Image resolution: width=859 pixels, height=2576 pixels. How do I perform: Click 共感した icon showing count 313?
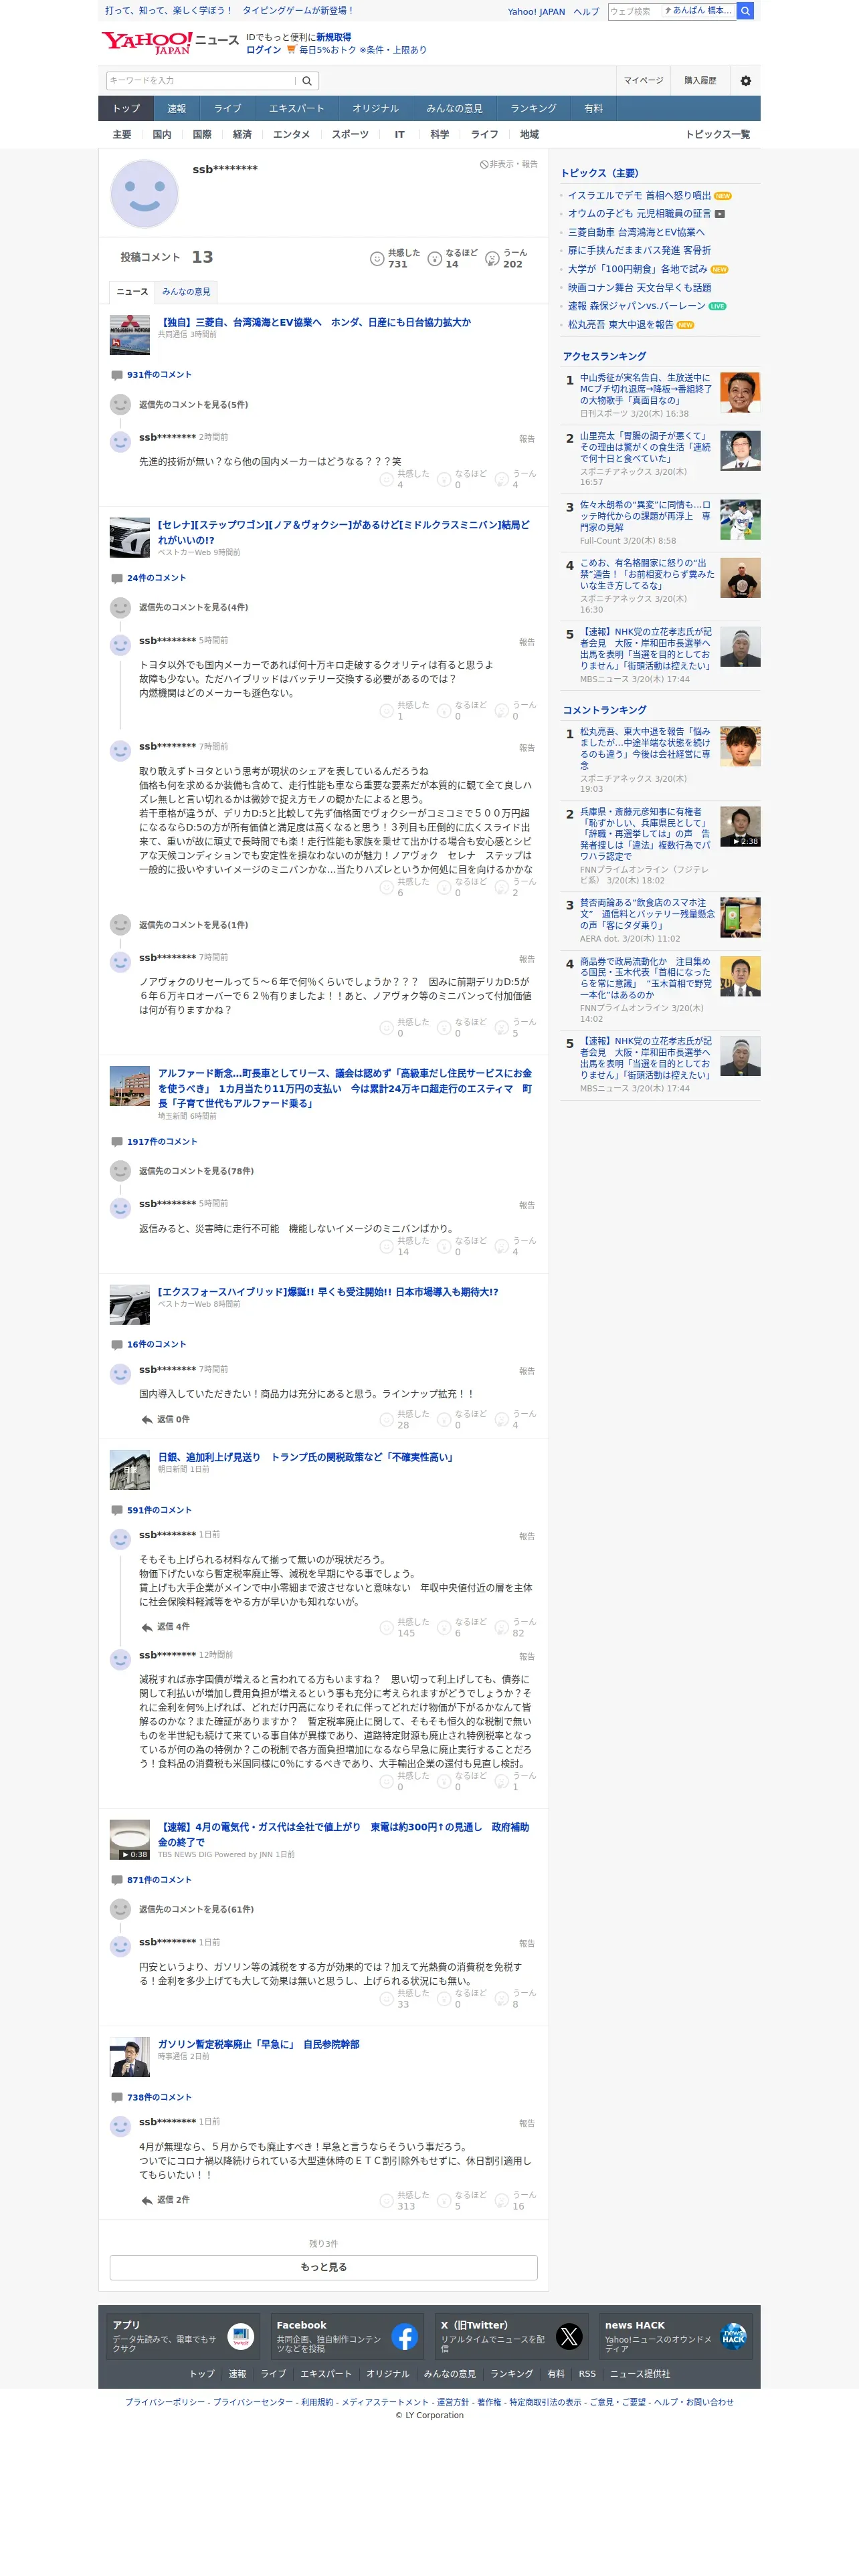tap(387, 2201)
